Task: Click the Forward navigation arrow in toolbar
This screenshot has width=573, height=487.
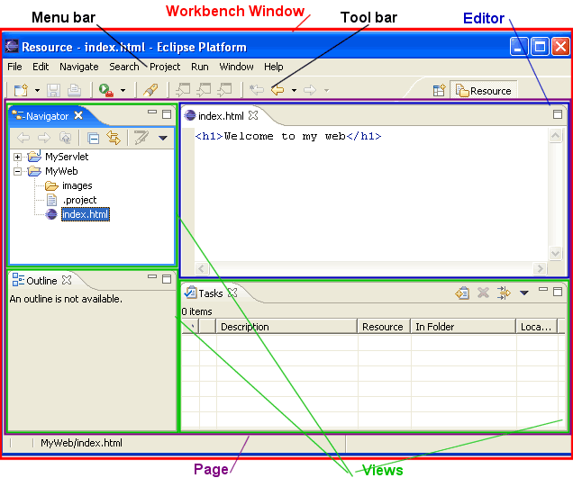Action: click(x=310, y=89)
